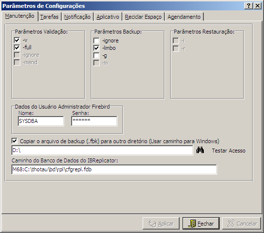Disable the -limbo backup checkbox
Screen dimensions: 264x233
[x=96, y=48]
